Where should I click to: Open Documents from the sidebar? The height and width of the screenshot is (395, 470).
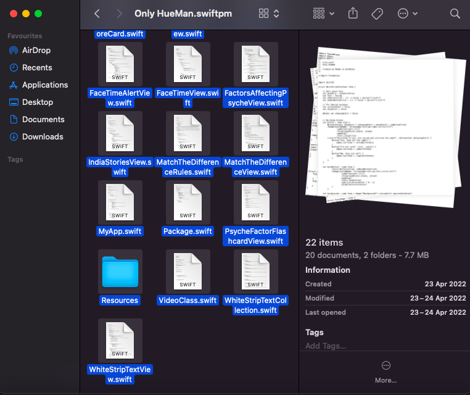[43, 119]
